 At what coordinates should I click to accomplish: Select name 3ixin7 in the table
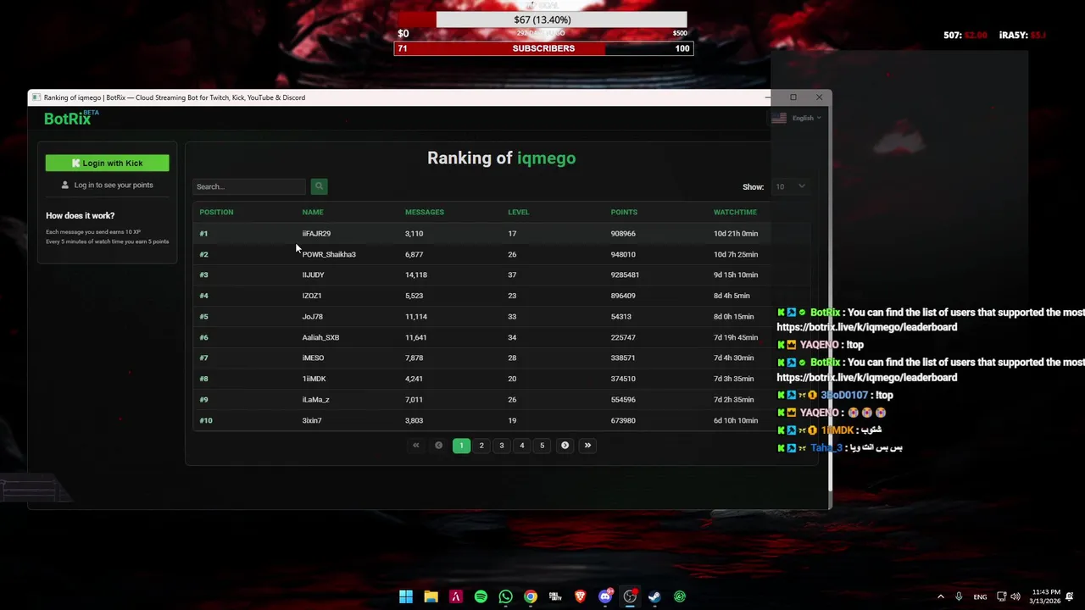312,420
